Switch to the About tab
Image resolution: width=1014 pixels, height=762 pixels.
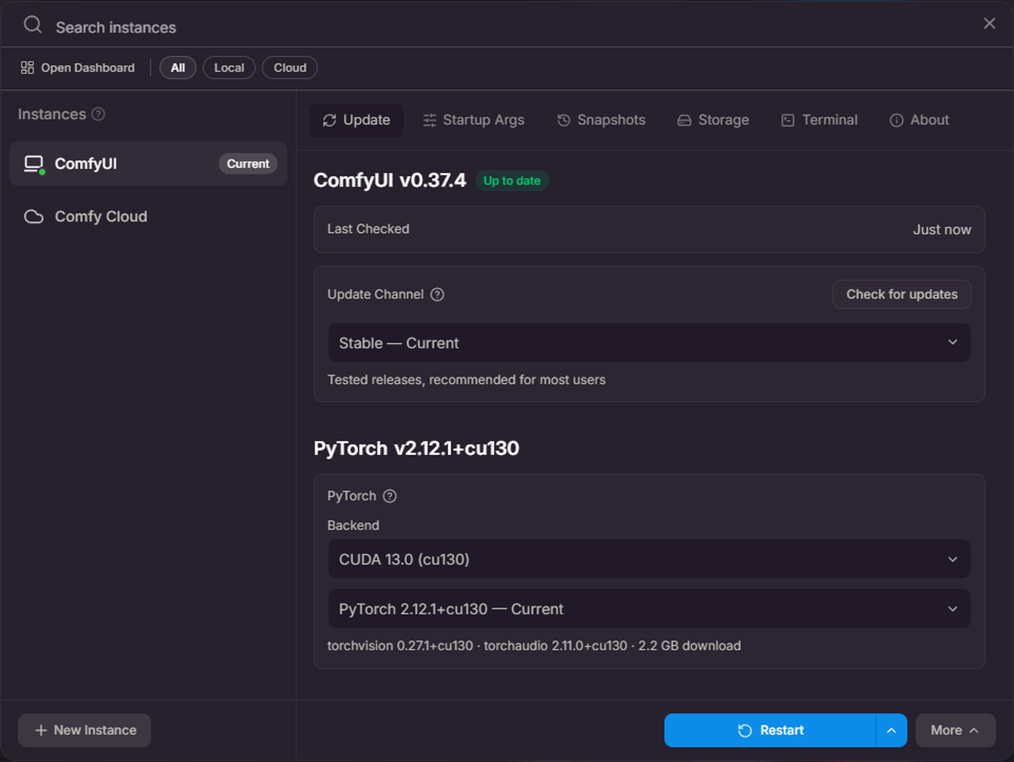[x=920, y=120]
